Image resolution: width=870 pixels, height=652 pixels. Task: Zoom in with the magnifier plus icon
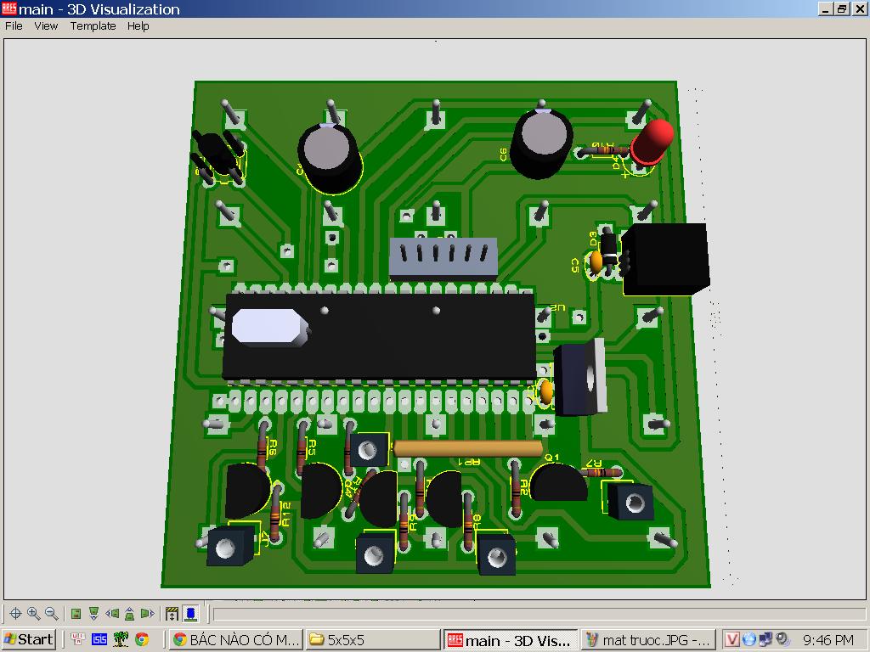(33, 613)
